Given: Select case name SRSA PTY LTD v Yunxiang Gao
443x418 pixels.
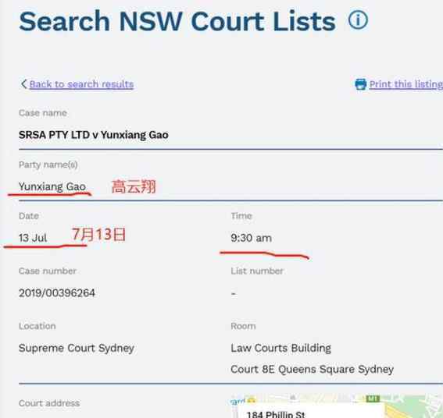Looking at the screenshot, I should point(94,135).
